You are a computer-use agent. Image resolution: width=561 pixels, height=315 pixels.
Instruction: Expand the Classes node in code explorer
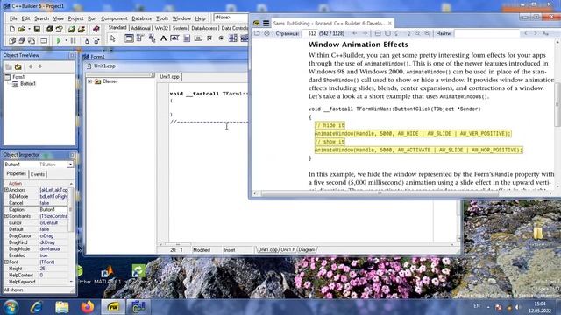(89, 81)
